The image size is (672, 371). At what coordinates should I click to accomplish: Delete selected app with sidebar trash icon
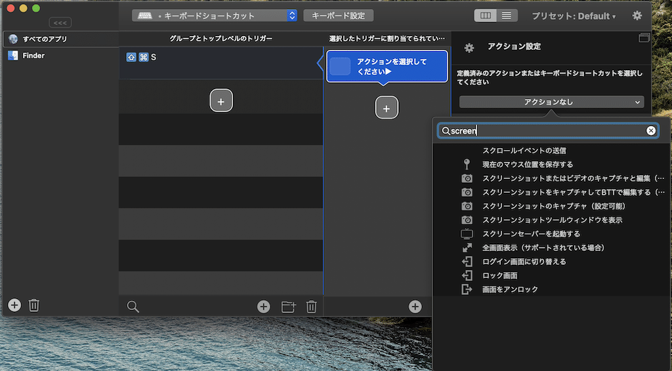click(x=34, y=305)
